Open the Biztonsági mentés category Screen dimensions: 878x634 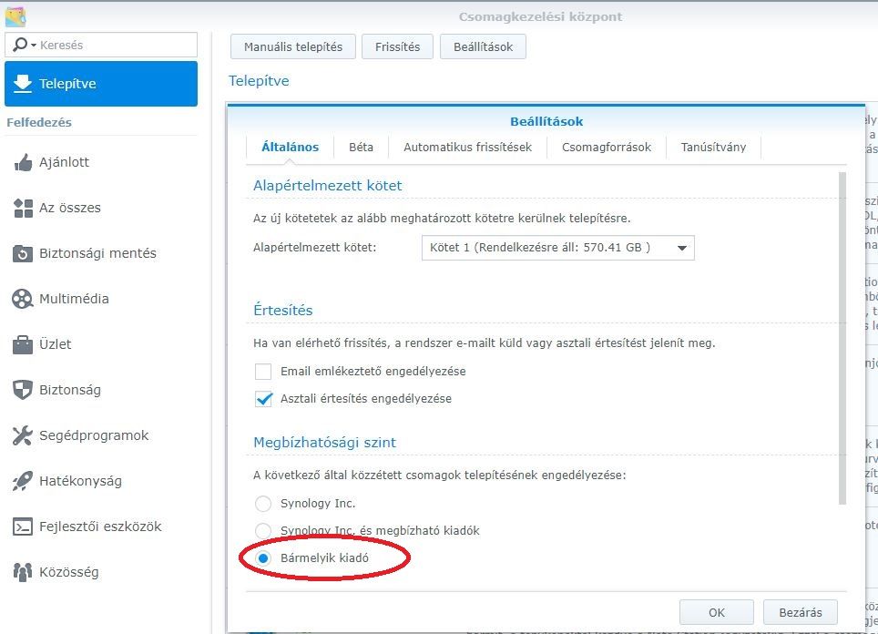tap(101, 254)
